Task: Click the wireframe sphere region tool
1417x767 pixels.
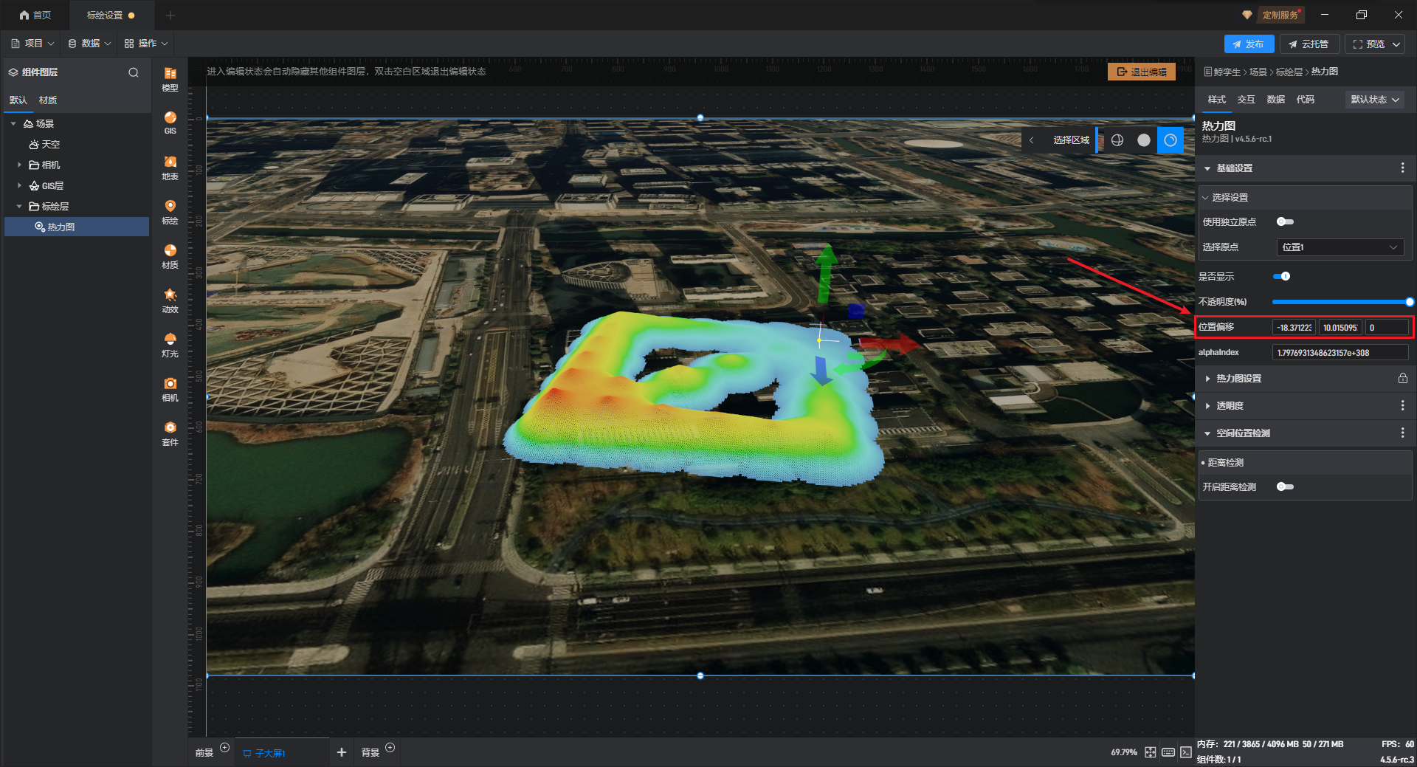Action: coord(1117,140)
